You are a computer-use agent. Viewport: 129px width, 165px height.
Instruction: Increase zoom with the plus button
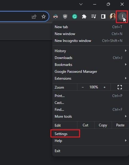105,87
